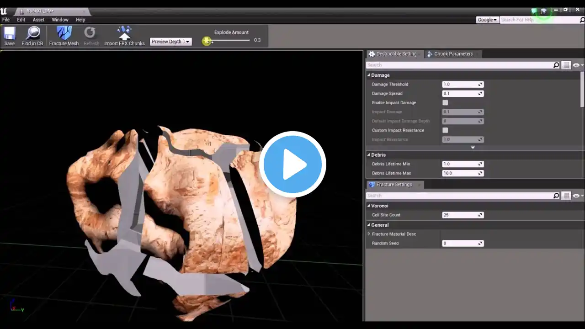Click the Destructible Settings search magnifier icon
585x329 pixels.
click(x=556, y=65)
